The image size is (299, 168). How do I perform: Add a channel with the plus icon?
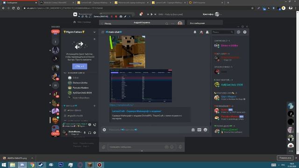click(94, 106)
